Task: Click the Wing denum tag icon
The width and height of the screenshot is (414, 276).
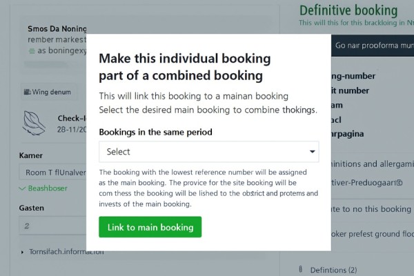Action: [x=27, y=91]
